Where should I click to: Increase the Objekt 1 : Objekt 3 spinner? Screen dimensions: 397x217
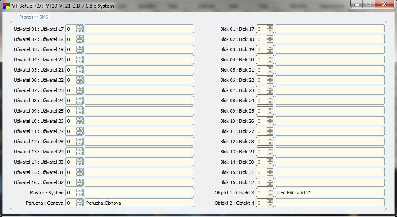click(270, 191)
